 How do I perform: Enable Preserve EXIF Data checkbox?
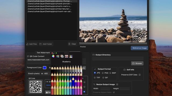pyautogui.click(x=140, y=75)
